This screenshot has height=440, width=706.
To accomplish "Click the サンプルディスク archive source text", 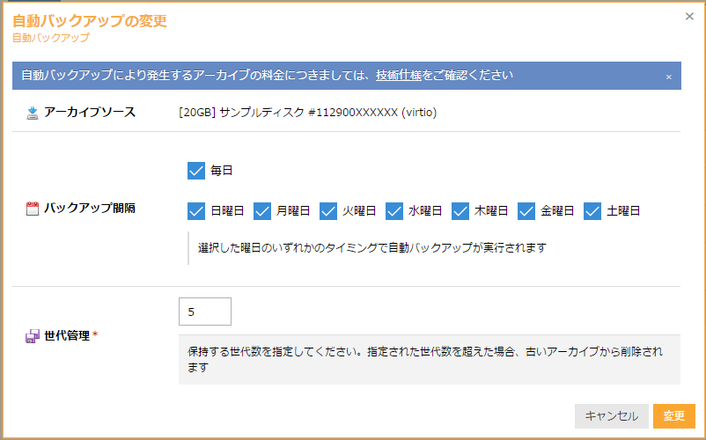I will pyautogui.click(x=307, y=113).
